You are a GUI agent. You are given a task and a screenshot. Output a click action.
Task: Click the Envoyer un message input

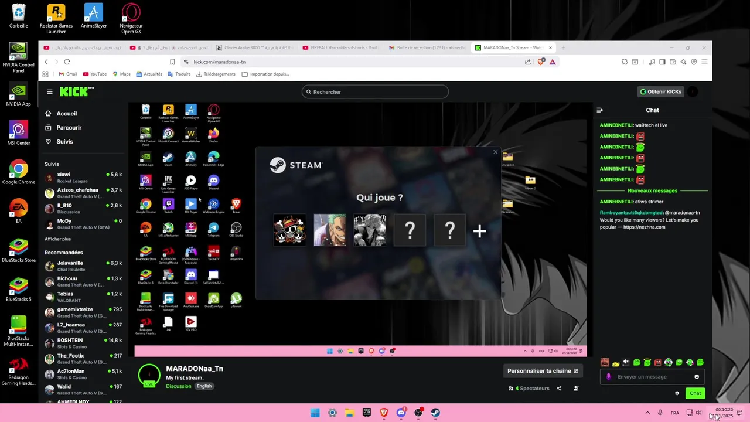point(653,377)
